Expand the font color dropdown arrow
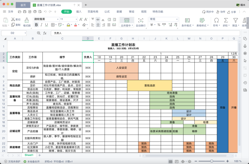The height and width of the screenshot is (164, 249). point(79,25)
